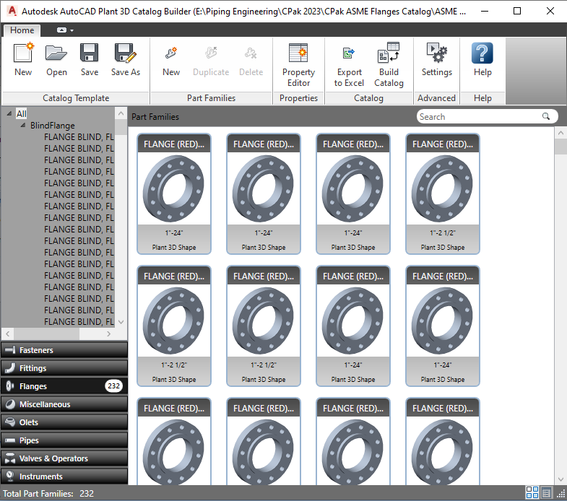This screenshot has height=501, width=567.
Task: Open Pipes category
Action: click(x=64, y=440)
